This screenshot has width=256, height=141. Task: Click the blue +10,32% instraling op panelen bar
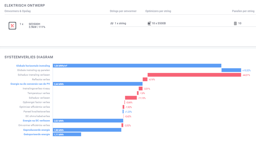(231, 70)
